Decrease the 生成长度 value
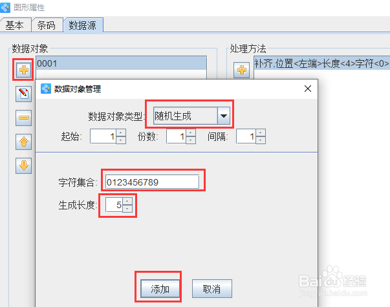 (127, 208)
